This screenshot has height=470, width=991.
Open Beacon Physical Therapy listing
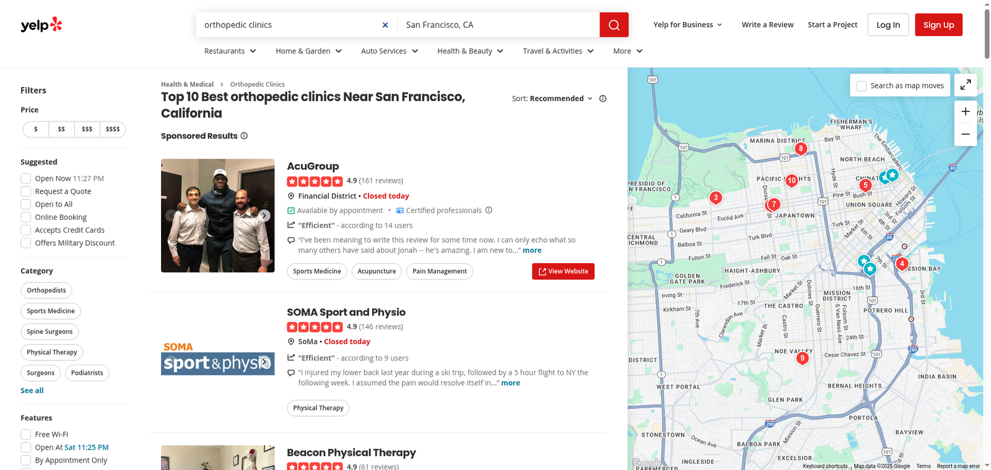351,453
